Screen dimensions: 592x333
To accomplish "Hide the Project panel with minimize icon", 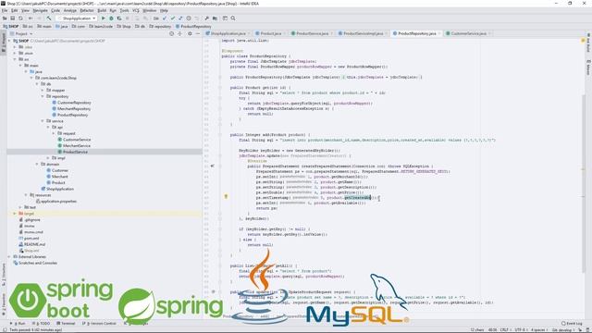I will (x=197, y=33).
